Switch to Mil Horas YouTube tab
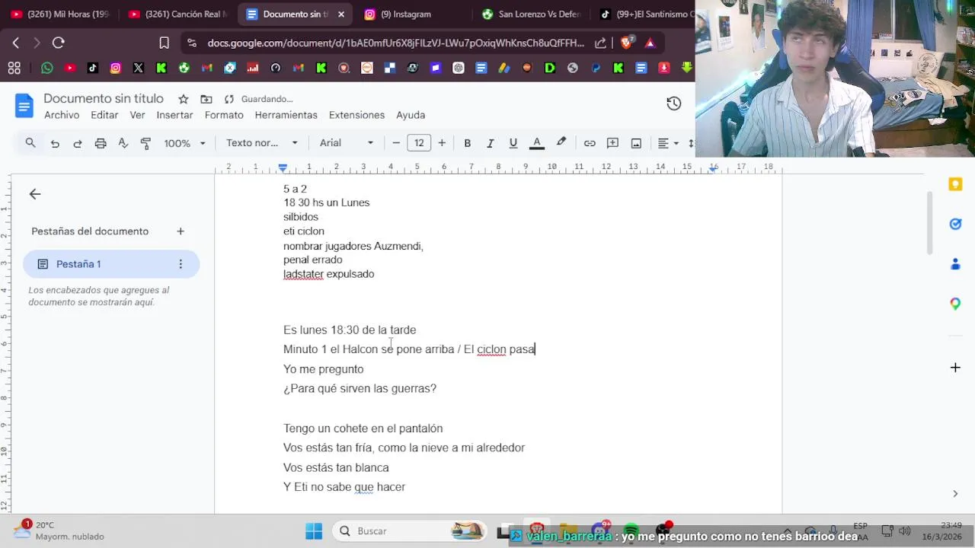The height and width of the screenshot is (548, 975). pyautogui.click(x=61, y=14)
